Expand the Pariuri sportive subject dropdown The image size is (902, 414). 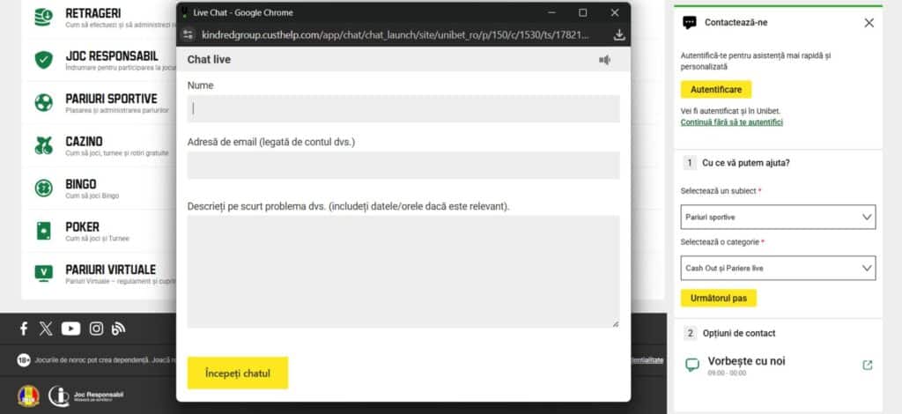779,217
